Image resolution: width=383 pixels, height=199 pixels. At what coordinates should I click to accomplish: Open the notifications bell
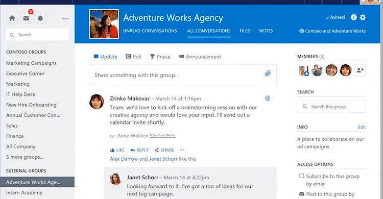tap(40, 18)
